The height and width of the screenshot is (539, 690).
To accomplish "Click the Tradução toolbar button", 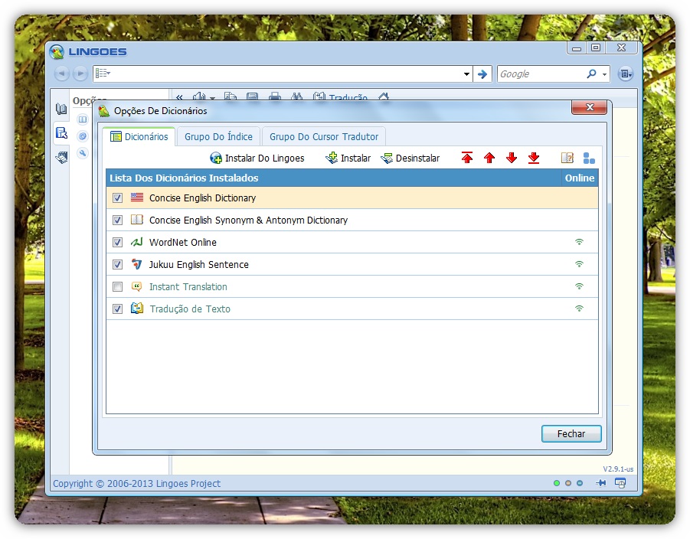I will [340, 97].
